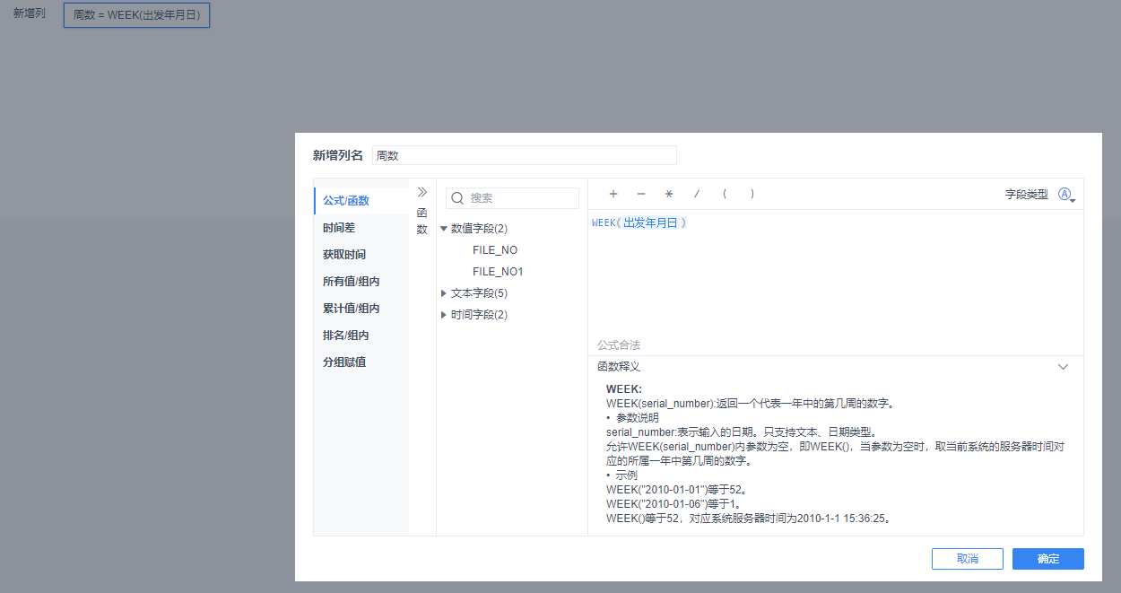Collapse the 数值字段(2) tree group
The width and height of the screenshot is (1121, 593).
(x=444, y=229)
